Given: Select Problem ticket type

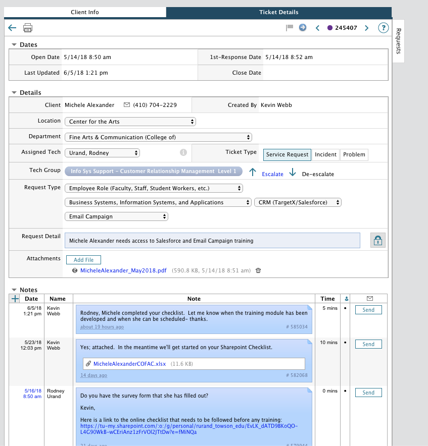Looking at the screenshot, I should 354,154.
